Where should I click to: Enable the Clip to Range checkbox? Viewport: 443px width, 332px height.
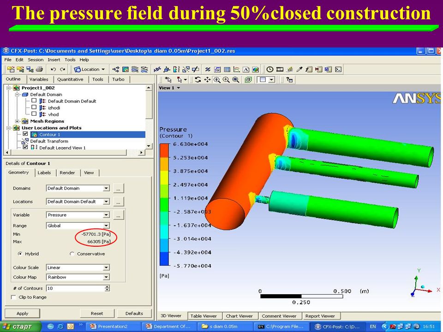(x=13, y=297)
